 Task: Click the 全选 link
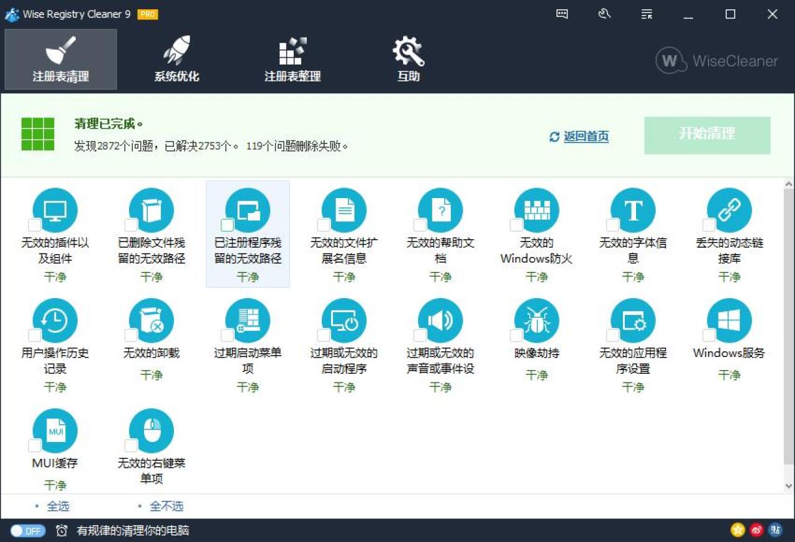[58, 506]
